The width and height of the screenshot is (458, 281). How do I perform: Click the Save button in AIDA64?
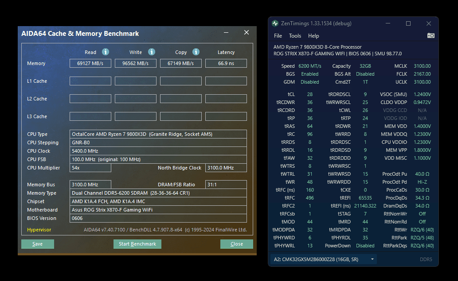point(37,244)
